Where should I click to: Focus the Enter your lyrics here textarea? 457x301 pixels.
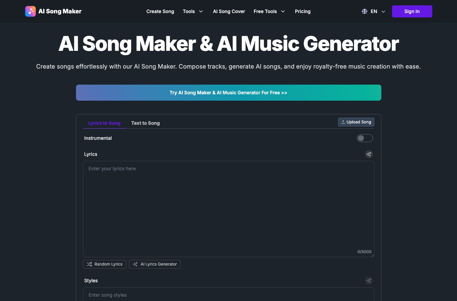(x=229, y=209)
